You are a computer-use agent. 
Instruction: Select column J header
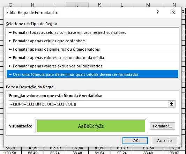77,5
